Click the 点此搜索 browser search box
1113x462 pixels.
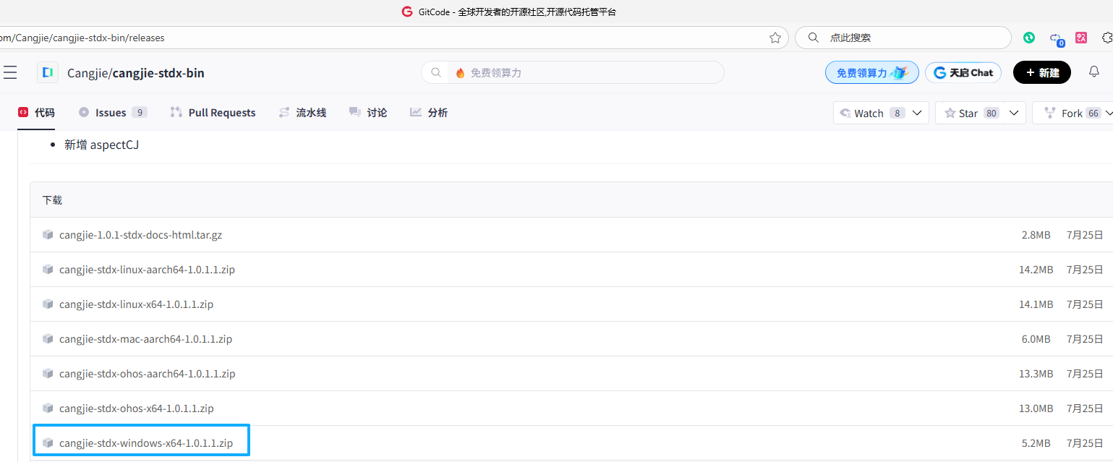coord(903,38)
